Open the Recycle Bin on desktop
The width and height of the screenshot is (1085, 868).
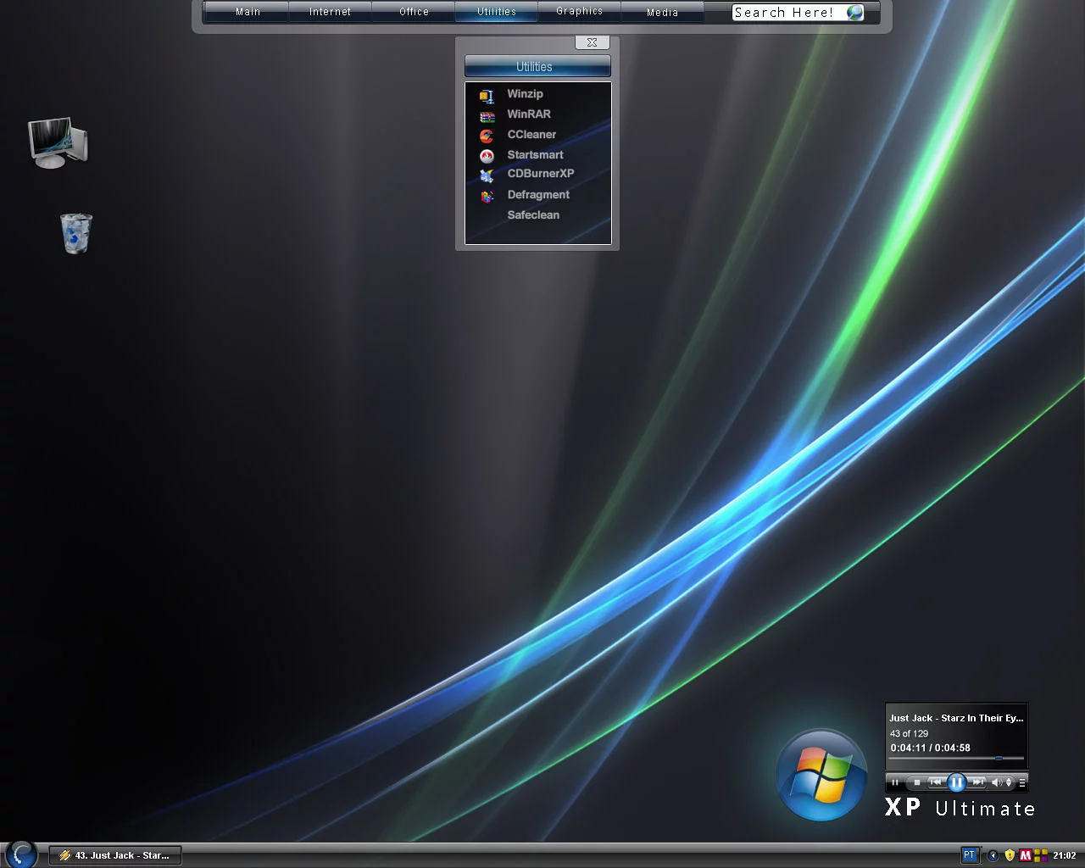pyautogui.click(x=76, y=233)
